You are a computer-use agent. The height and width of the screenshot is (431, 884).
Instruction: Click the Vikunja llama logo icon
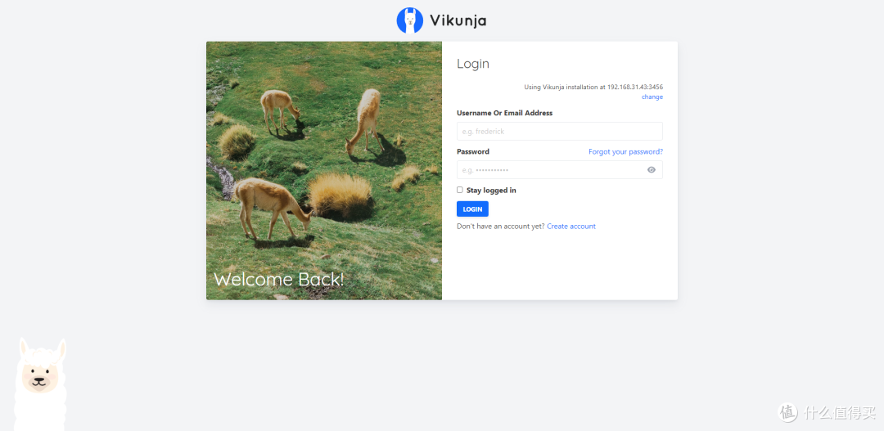point(410,20)
